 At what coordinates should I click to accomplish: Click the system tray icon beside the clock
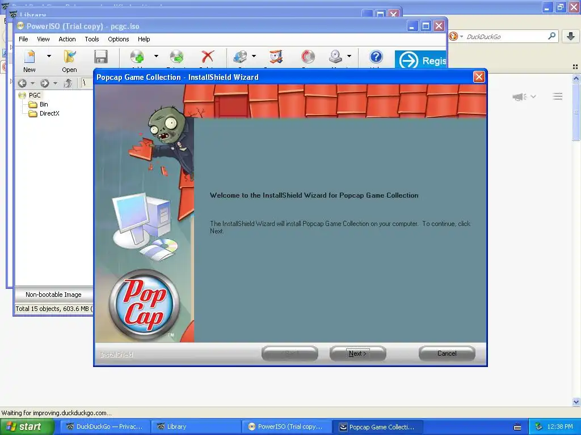(538, 427)
